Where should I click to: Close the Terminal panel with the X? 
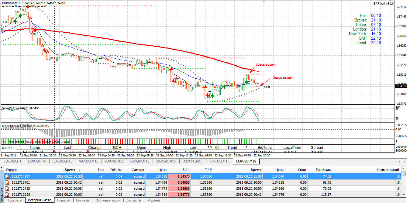click(2, 167)
